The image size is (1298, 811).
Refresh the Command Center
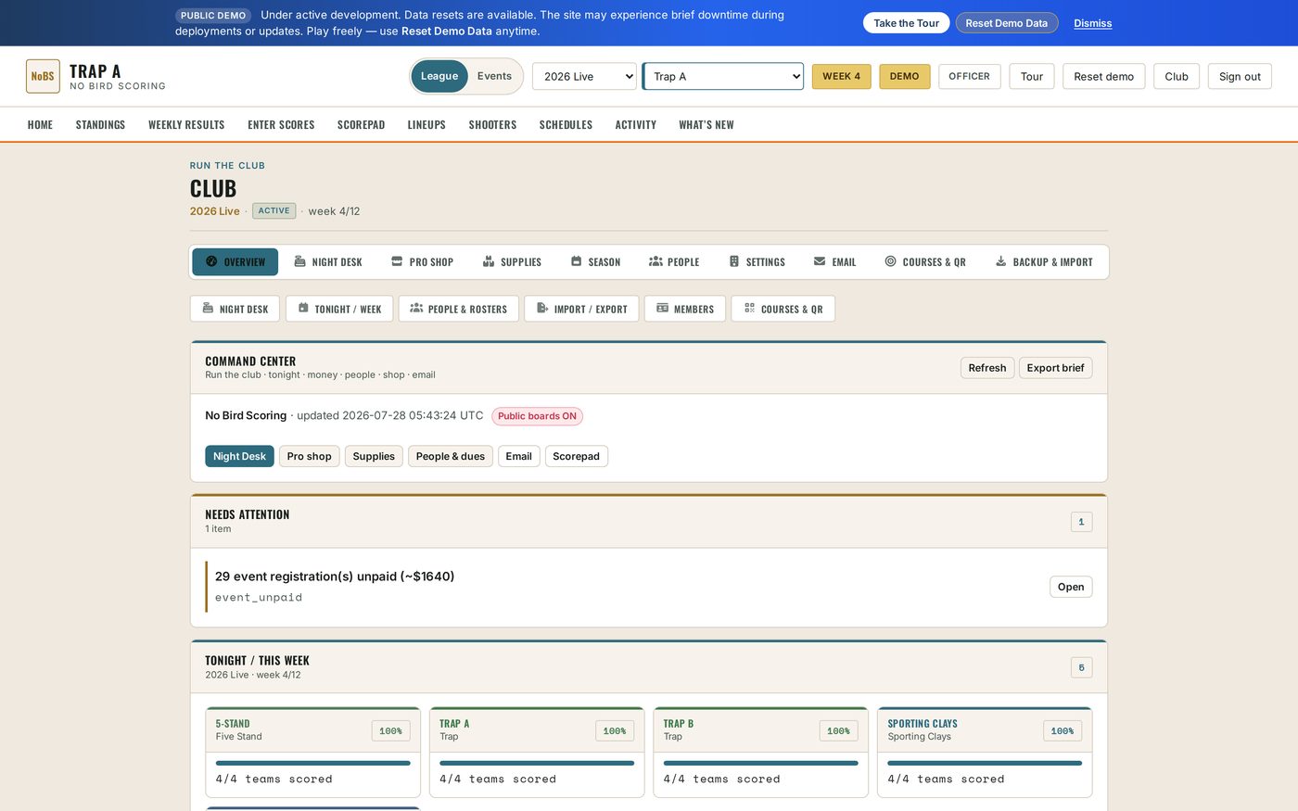point(987,368)
